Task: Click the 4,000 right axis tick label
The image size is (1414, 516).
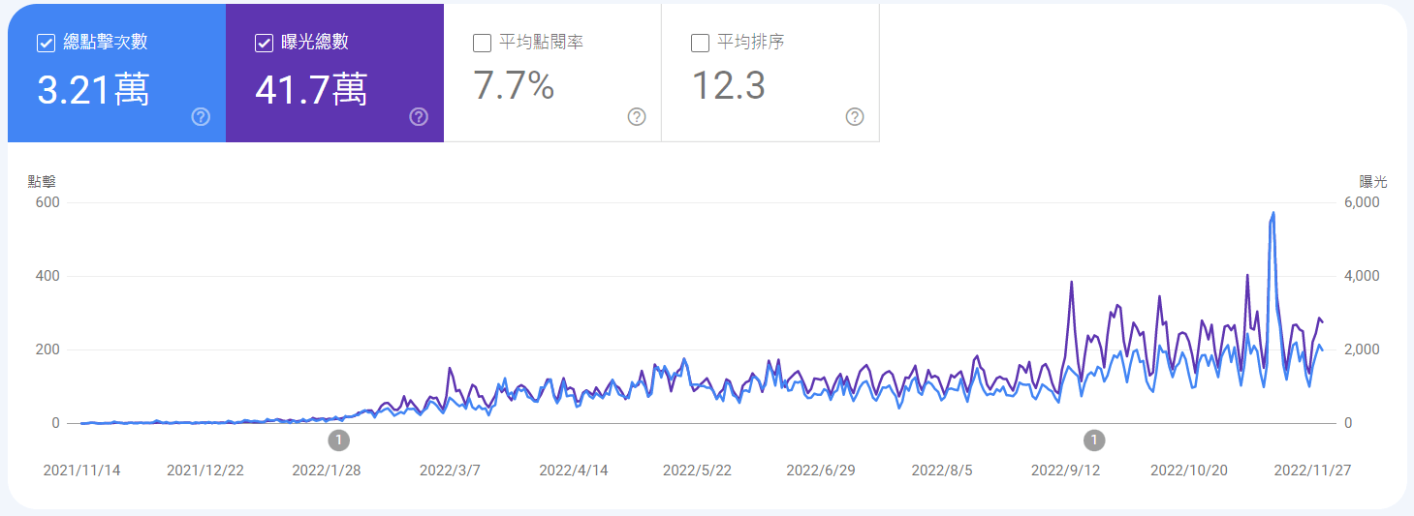Action: 1362,276
